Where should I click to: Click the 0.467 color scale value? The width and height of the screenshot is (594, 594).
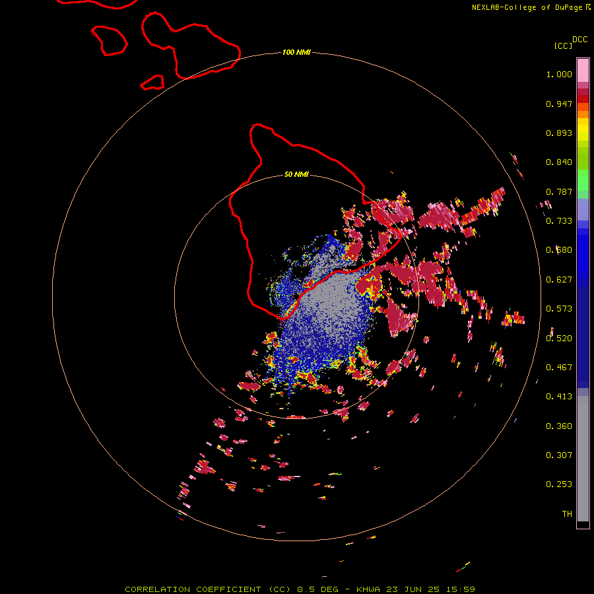[x=559, y=368]
